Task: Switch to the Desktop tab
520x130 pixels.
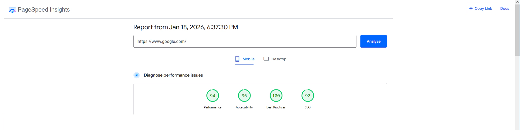Action: click(x=275, y=59)
